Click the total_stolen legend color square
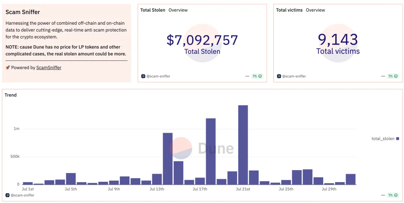Screen dimensions: 404x203 tap(397, 139)
